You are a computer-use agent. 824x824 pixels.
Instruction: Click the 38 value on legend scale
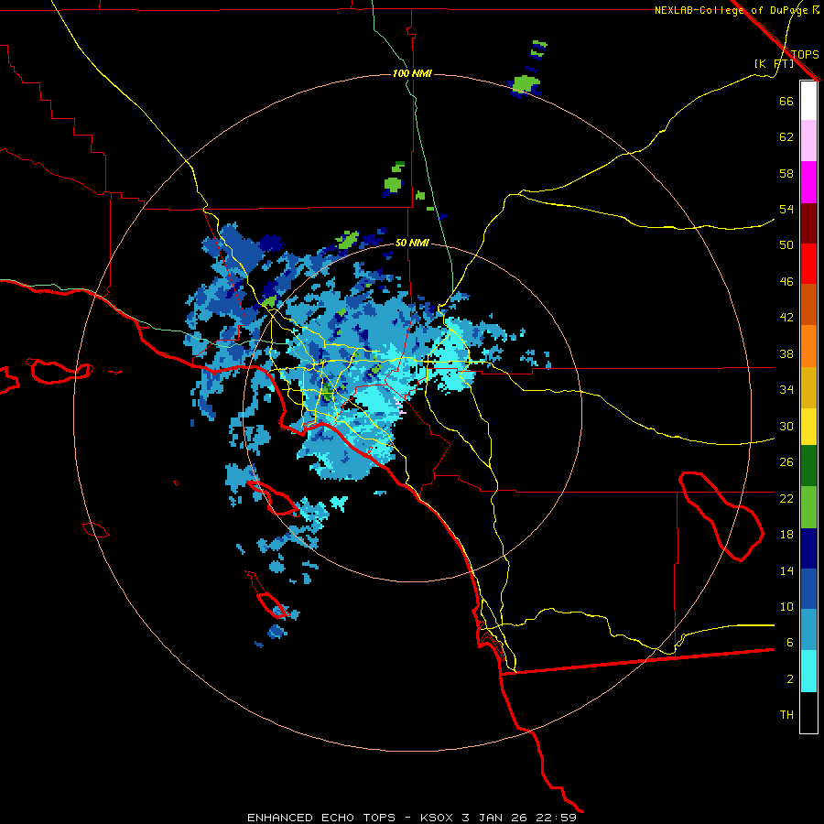[x=786, y=354]
